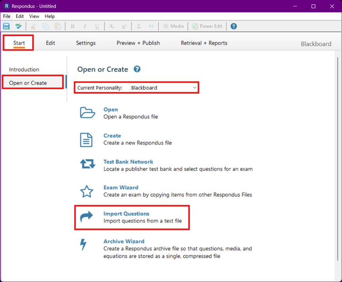
Task: Click the Test Bank Network link
Action: point(128,162)
